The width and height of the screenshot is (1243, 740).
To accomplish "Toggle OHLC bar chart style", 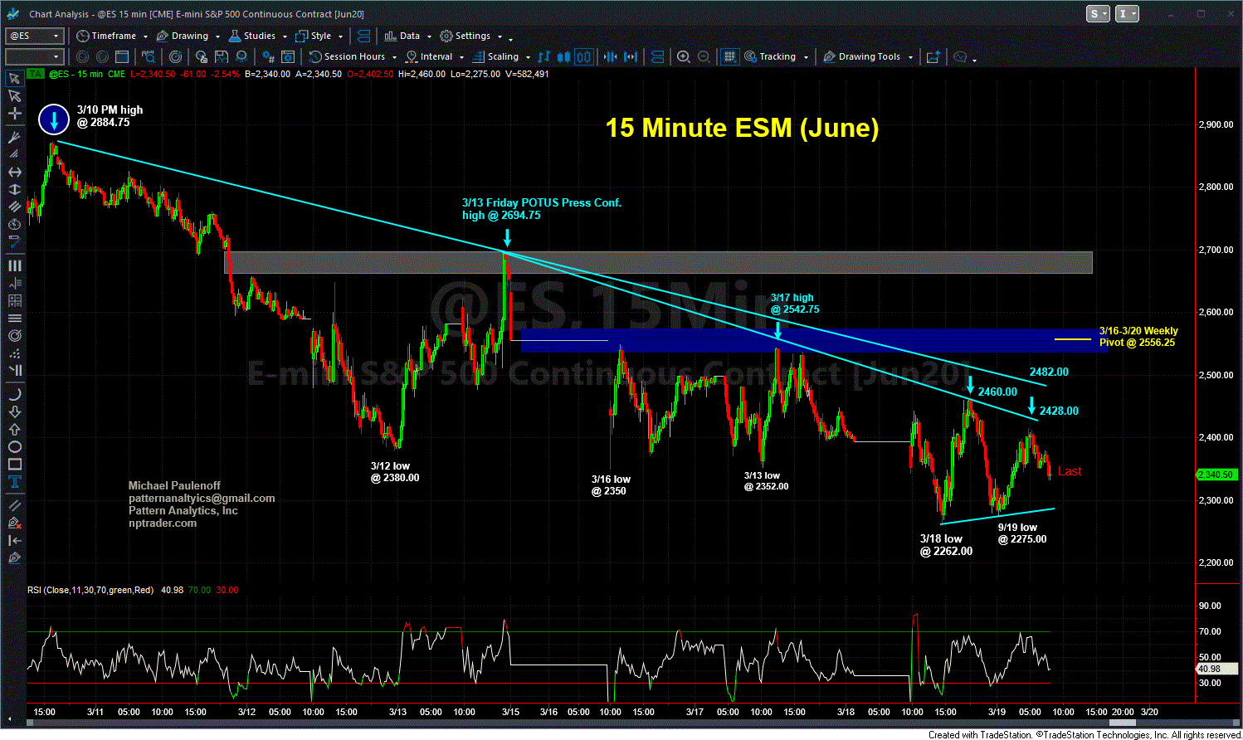I will coord(544,57).
